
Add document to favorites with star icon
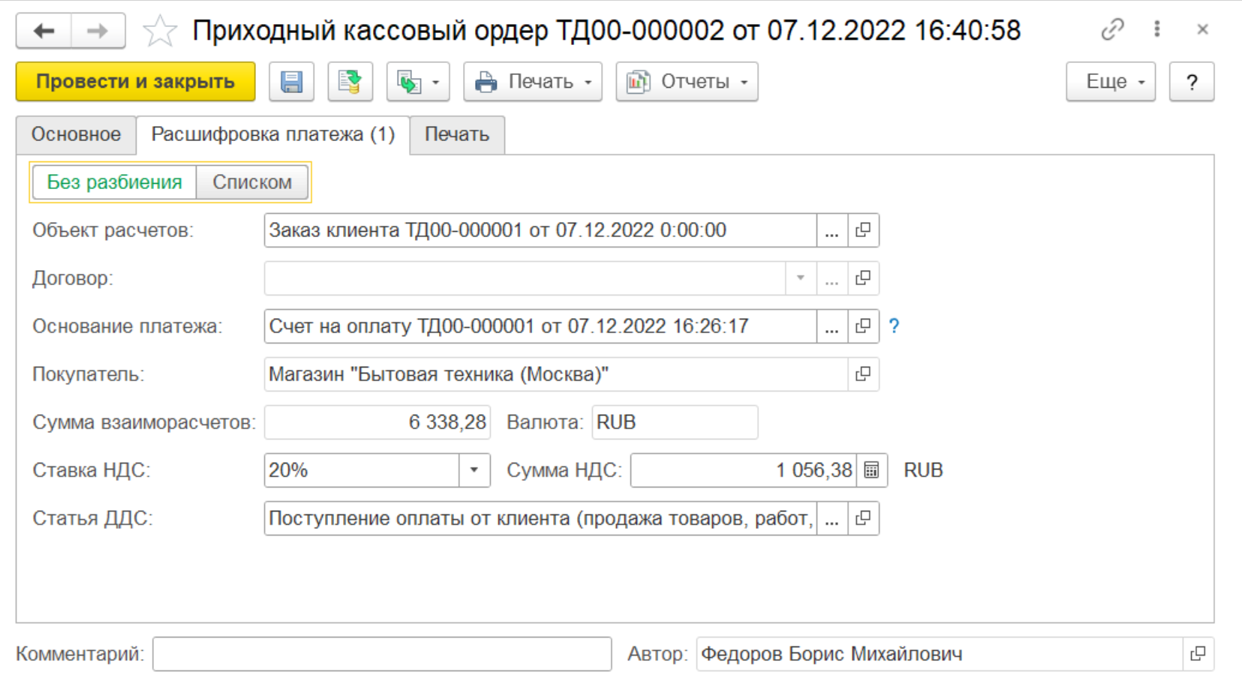[x=159, y=31]
